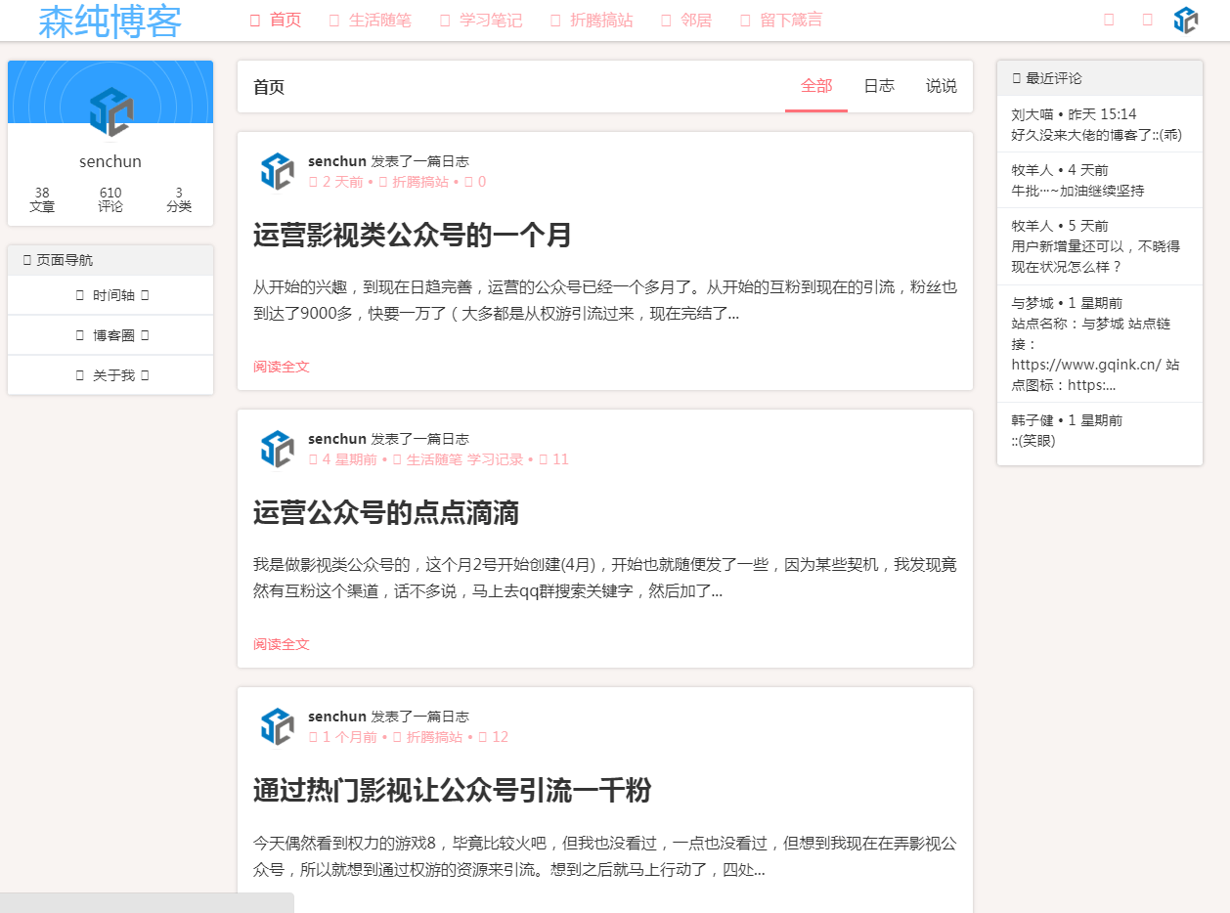Click author avatar on 通过热门影视让公众号引流一千粉 post
This screenshot has height=913, width=1230.
277,726
